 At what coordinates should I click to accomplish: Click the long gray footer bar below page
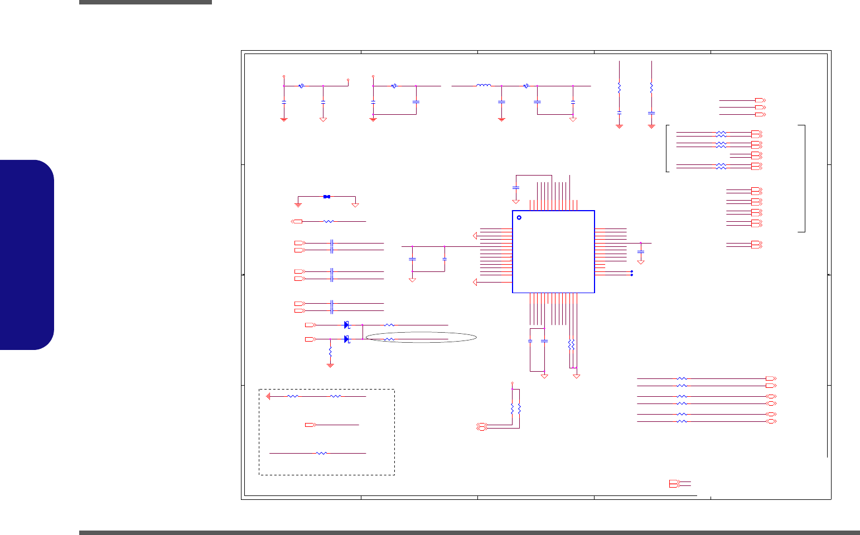pos(470,533)
